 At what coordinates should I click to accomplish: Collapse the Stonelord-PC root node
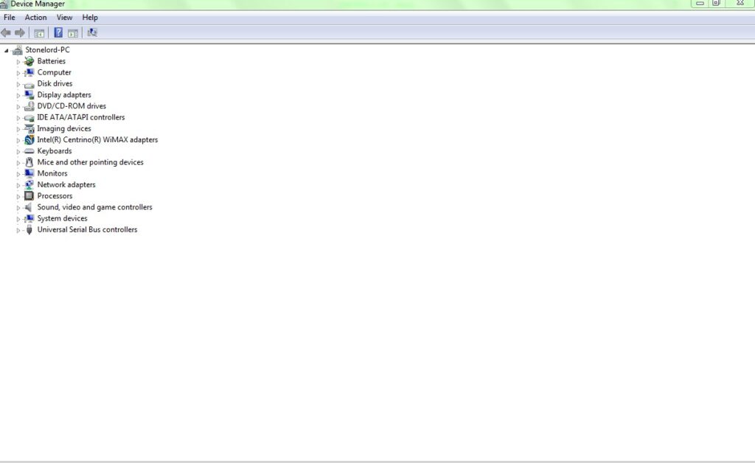coord(6,50)
